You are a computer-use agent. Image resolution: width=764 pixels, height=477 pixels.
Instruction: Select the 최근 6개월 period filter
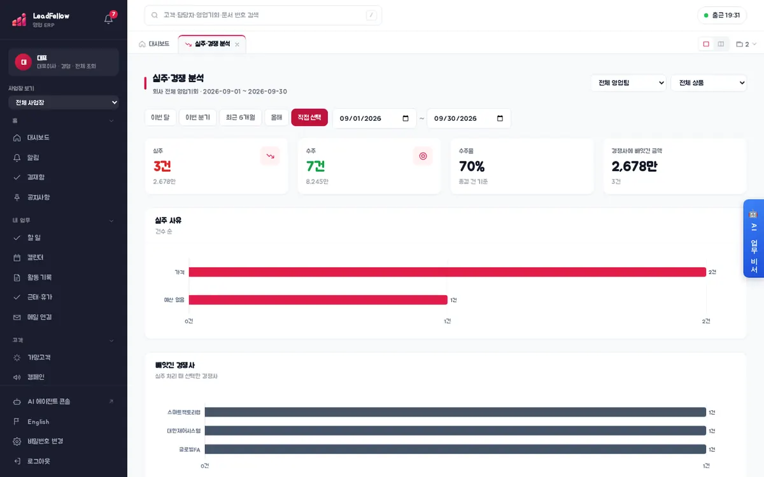pos(241,118)
